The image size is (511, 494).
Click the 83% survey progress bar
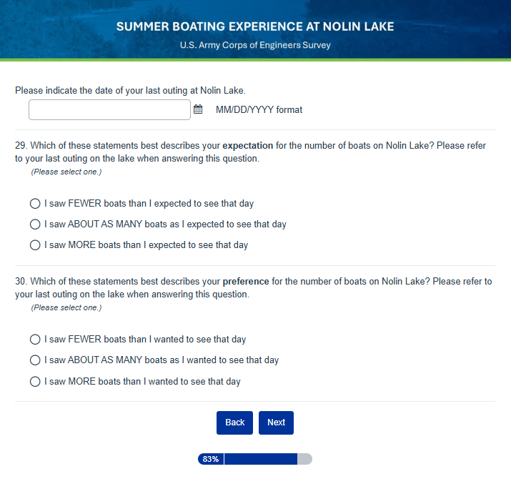tap(254, 459)
